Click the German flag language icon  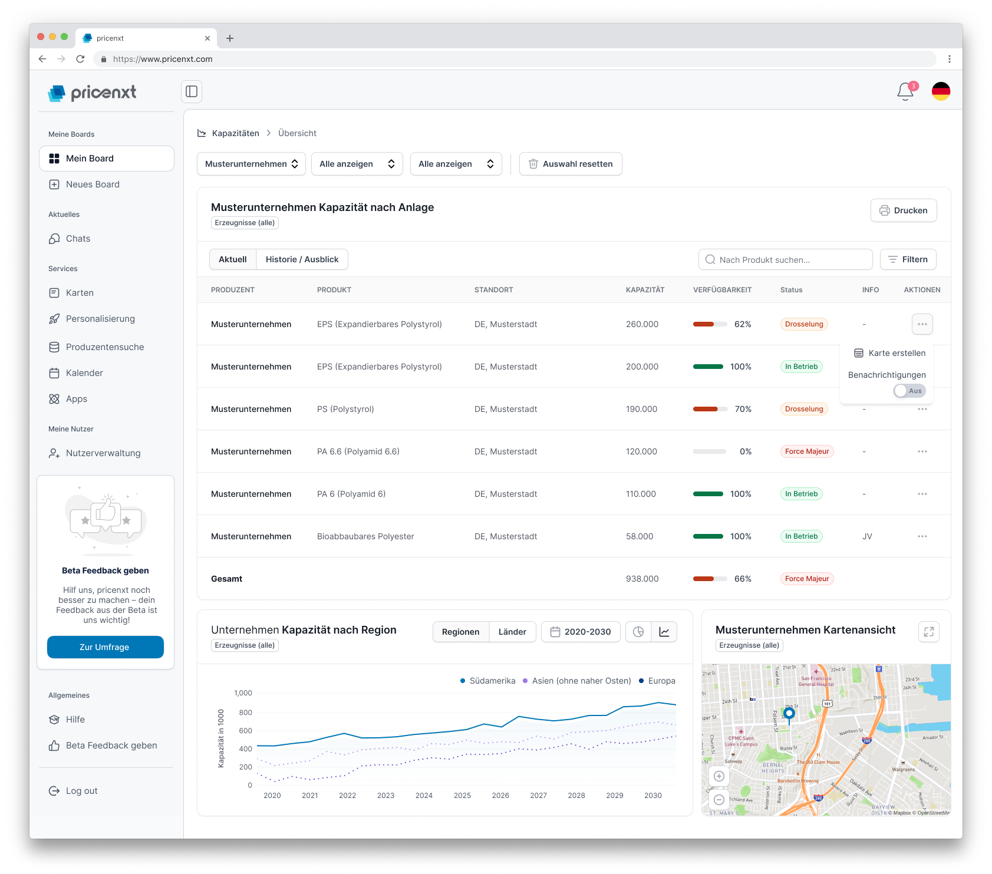click(x=941, y=91)
